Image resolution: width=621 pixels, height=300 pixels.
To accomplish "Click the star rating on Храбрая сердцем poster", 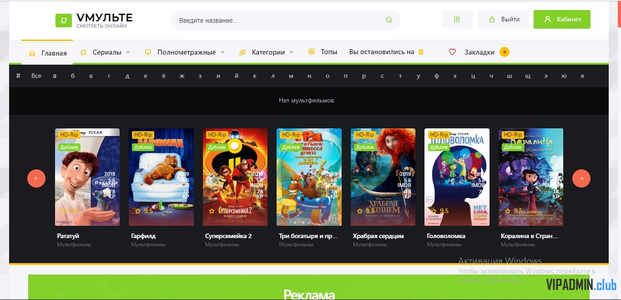I will (x=366, y=211).
